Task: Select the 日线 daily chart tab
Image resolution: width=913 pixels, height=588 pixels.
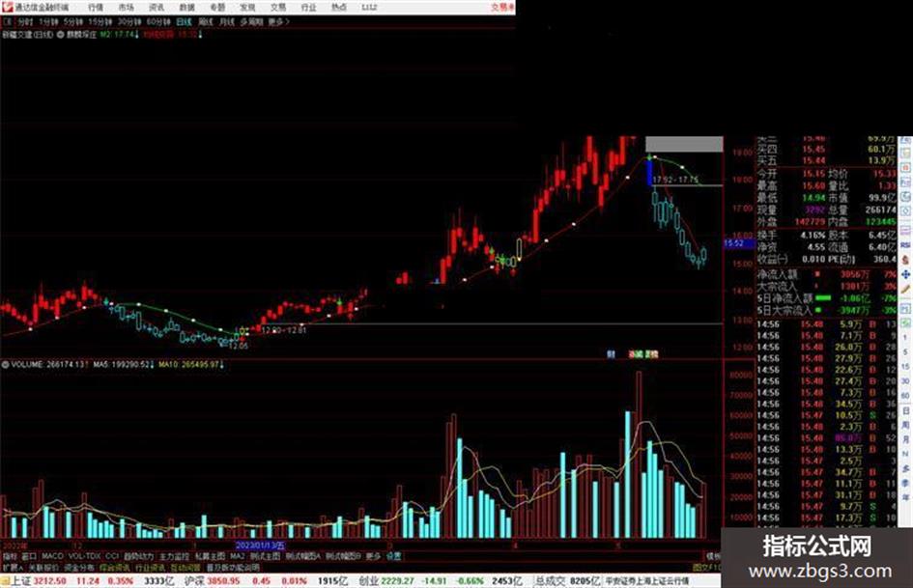Action: [x=184, y=22]
